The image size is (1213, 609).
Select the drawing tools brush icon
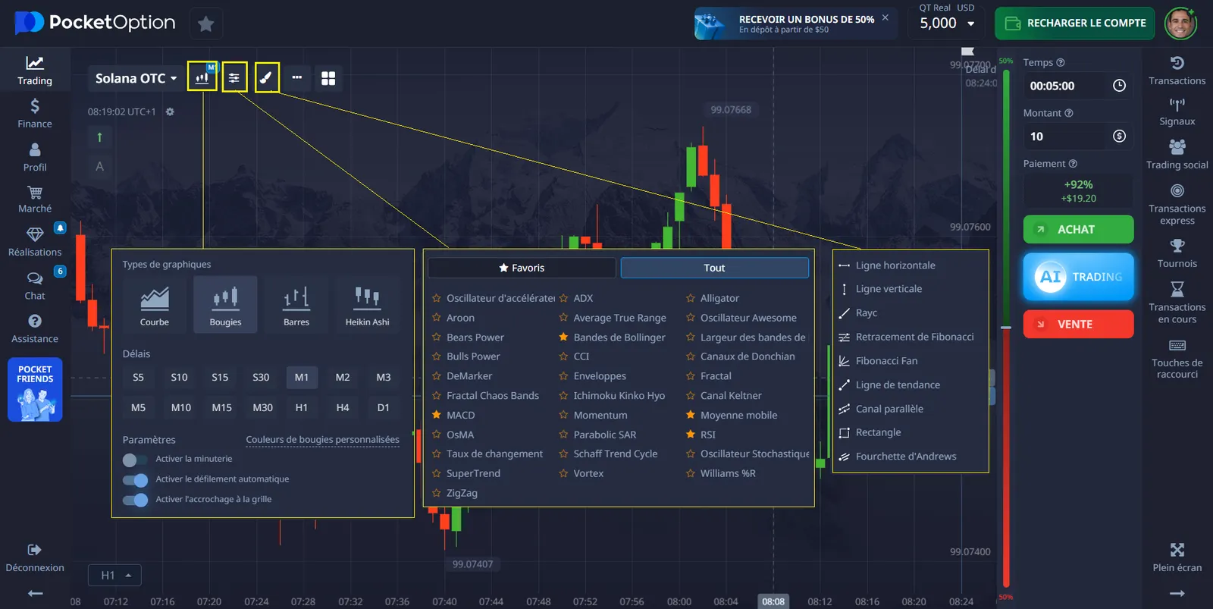coord(266,77)
